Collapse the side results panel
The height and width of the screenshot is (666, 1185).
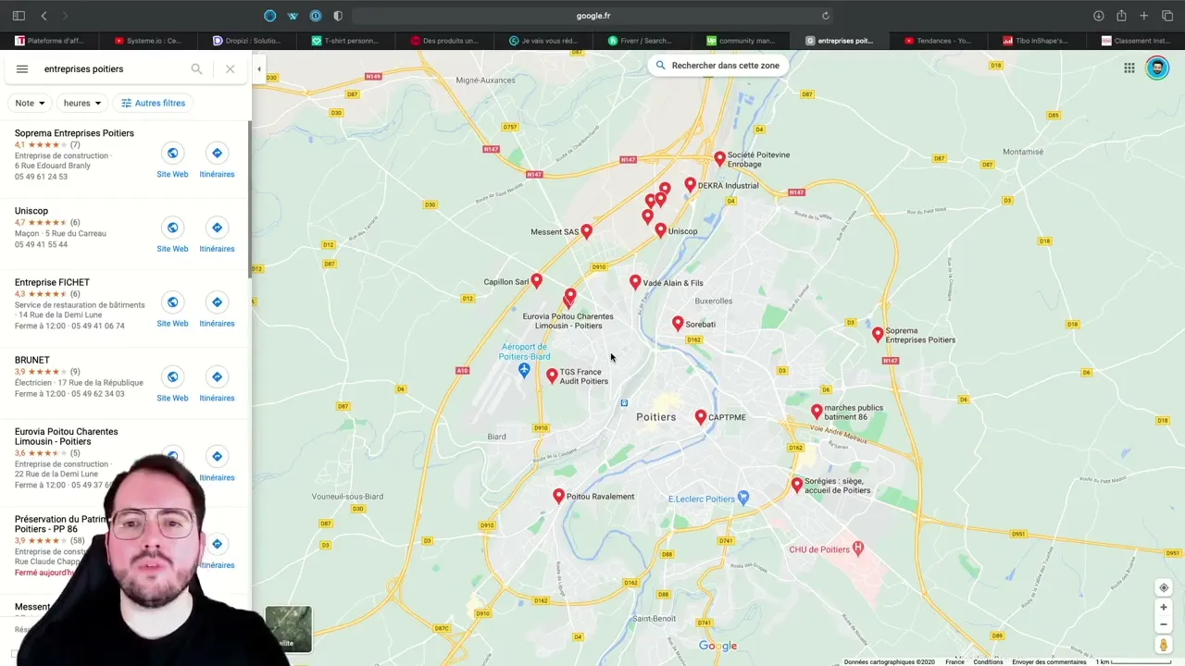point(259,69)
